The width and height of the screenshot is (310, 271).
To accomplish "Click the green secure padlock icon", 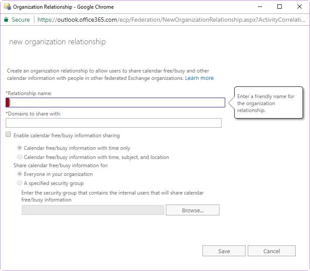I will pos(6,20).
